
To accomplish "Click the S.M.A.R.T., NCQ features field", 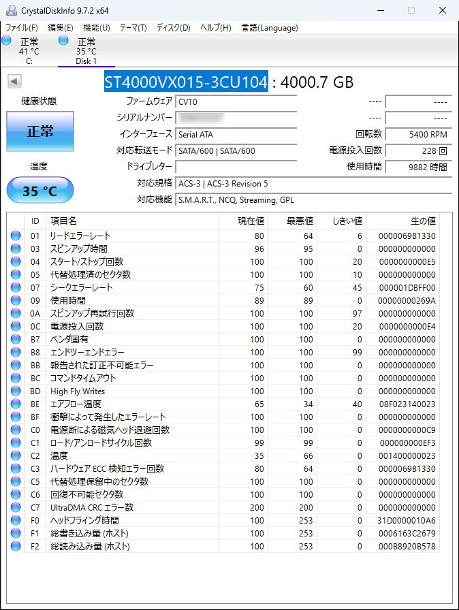I will tap(313, 199).
